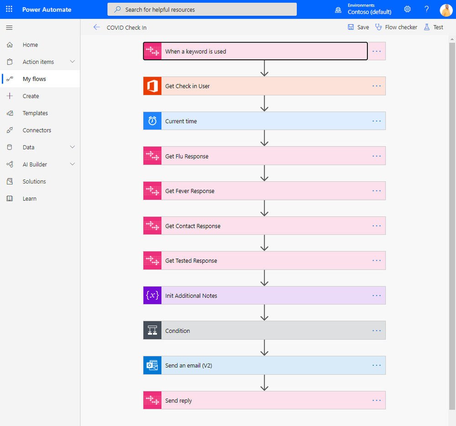Expand the Action items chevron

pyautogui.click(x=73, y=62)
